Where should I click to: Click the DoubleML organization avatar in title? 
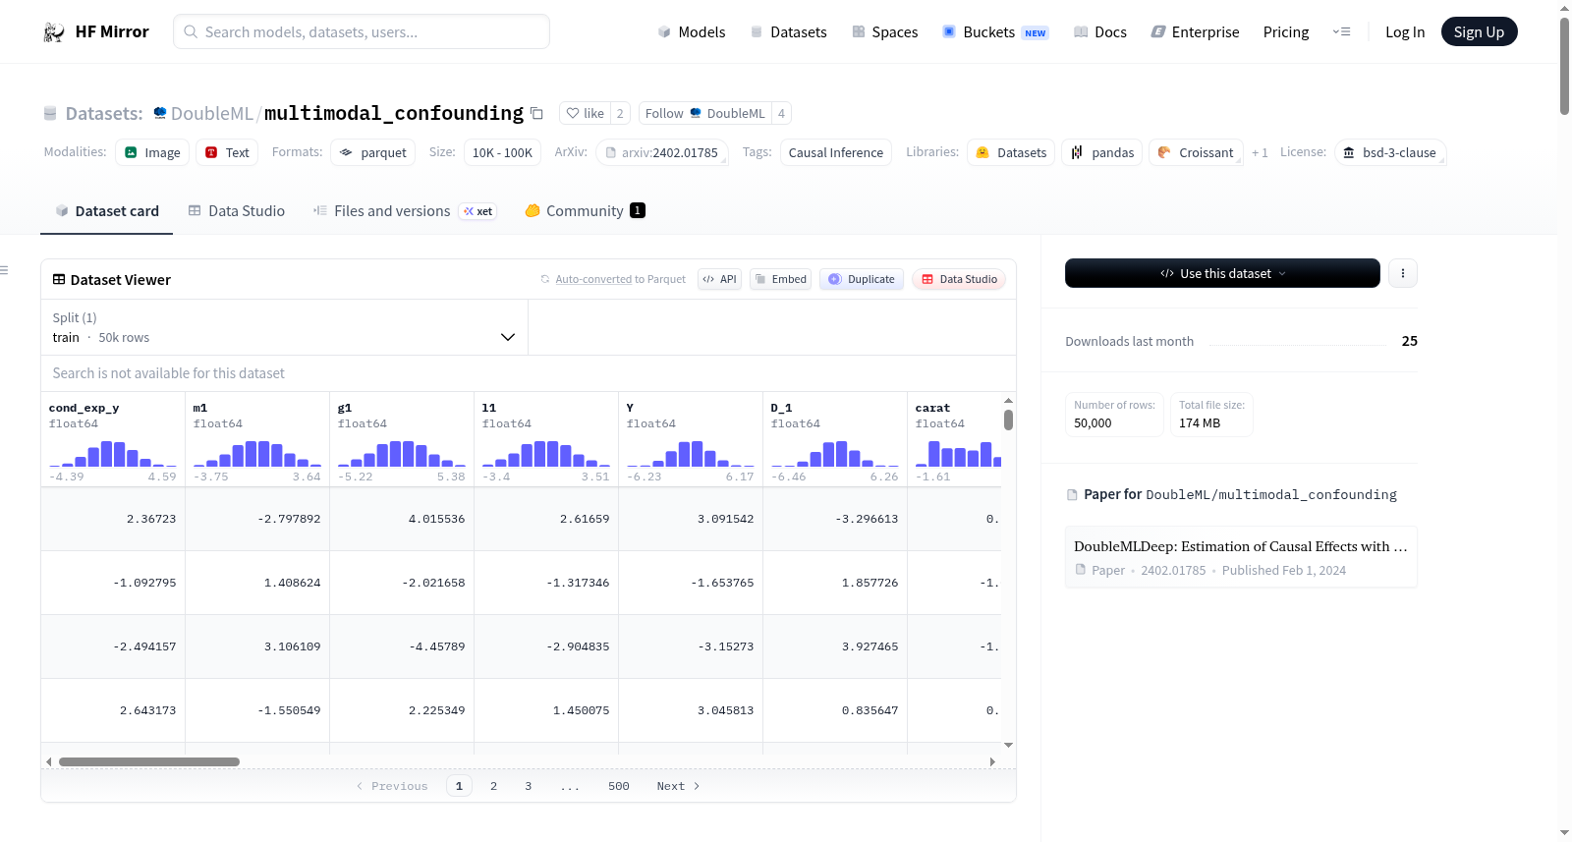[160, 113]
